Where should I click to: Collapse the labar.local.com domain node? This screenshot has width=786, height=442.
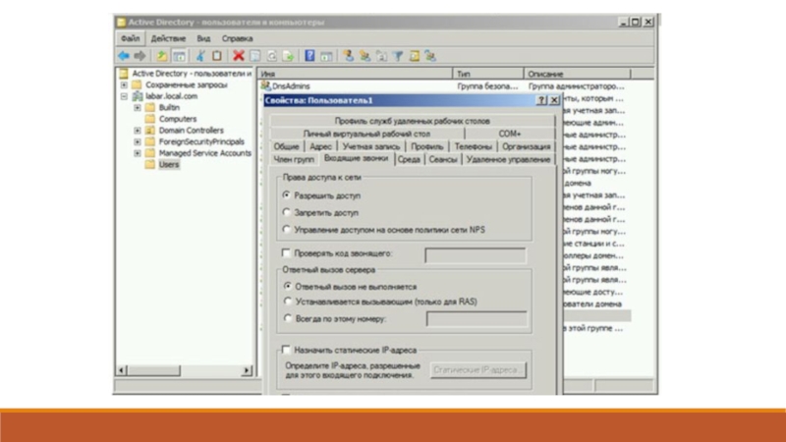point(124,96)
